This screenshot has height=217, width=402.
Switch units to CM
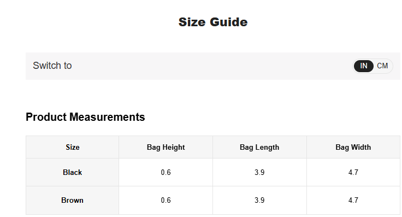[382, 66]
